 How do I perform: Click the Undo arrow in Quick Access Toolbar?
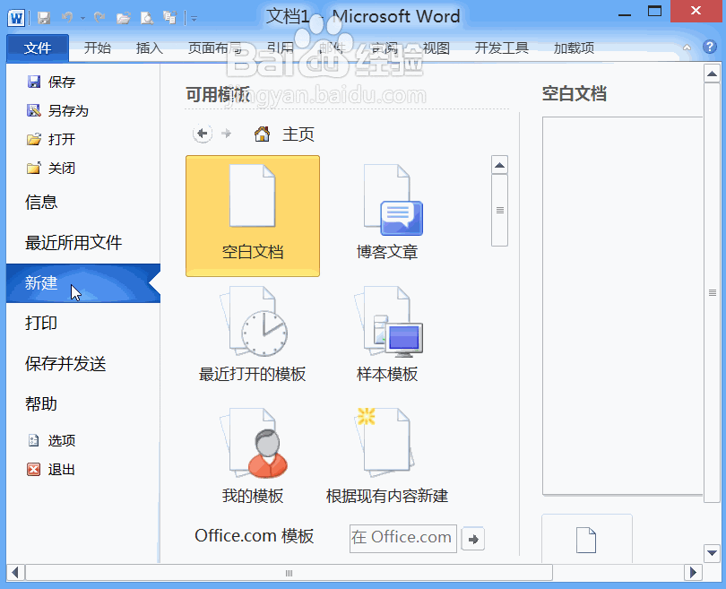67,18
